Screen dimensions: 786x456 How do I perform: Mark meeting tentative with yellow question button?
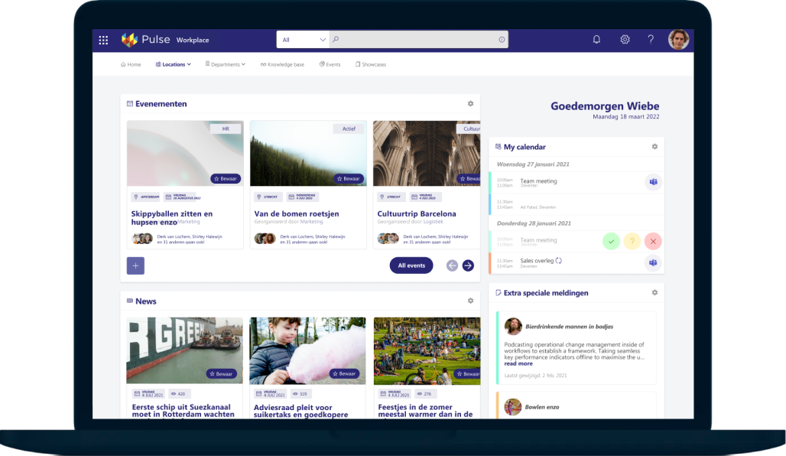coord(632,241)
